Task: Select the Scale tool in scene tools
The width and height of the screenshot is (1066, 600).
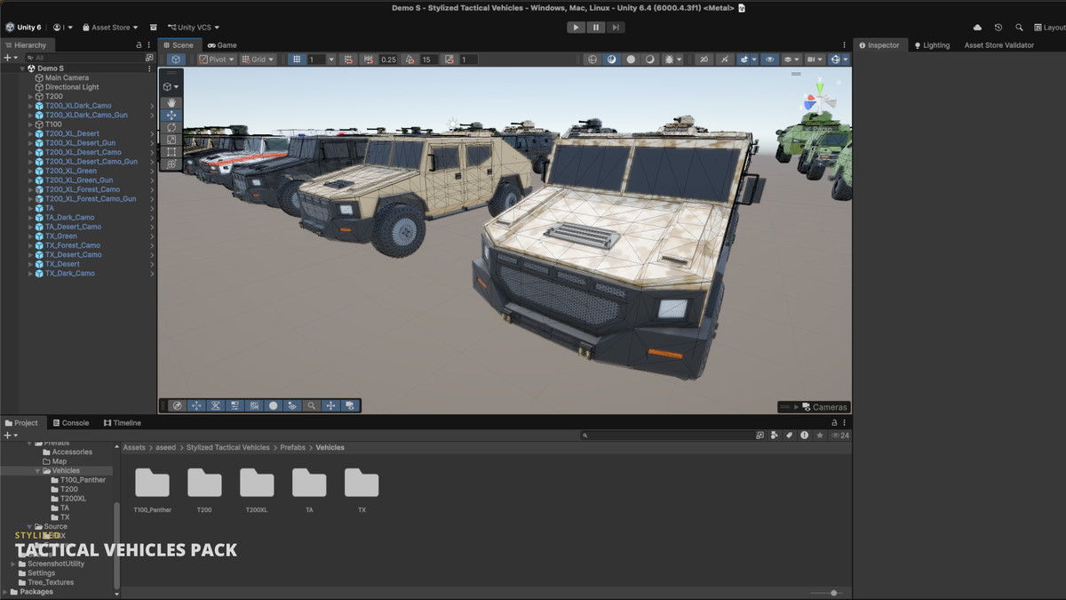Action: pyautogui.click(x=171, y=140)
